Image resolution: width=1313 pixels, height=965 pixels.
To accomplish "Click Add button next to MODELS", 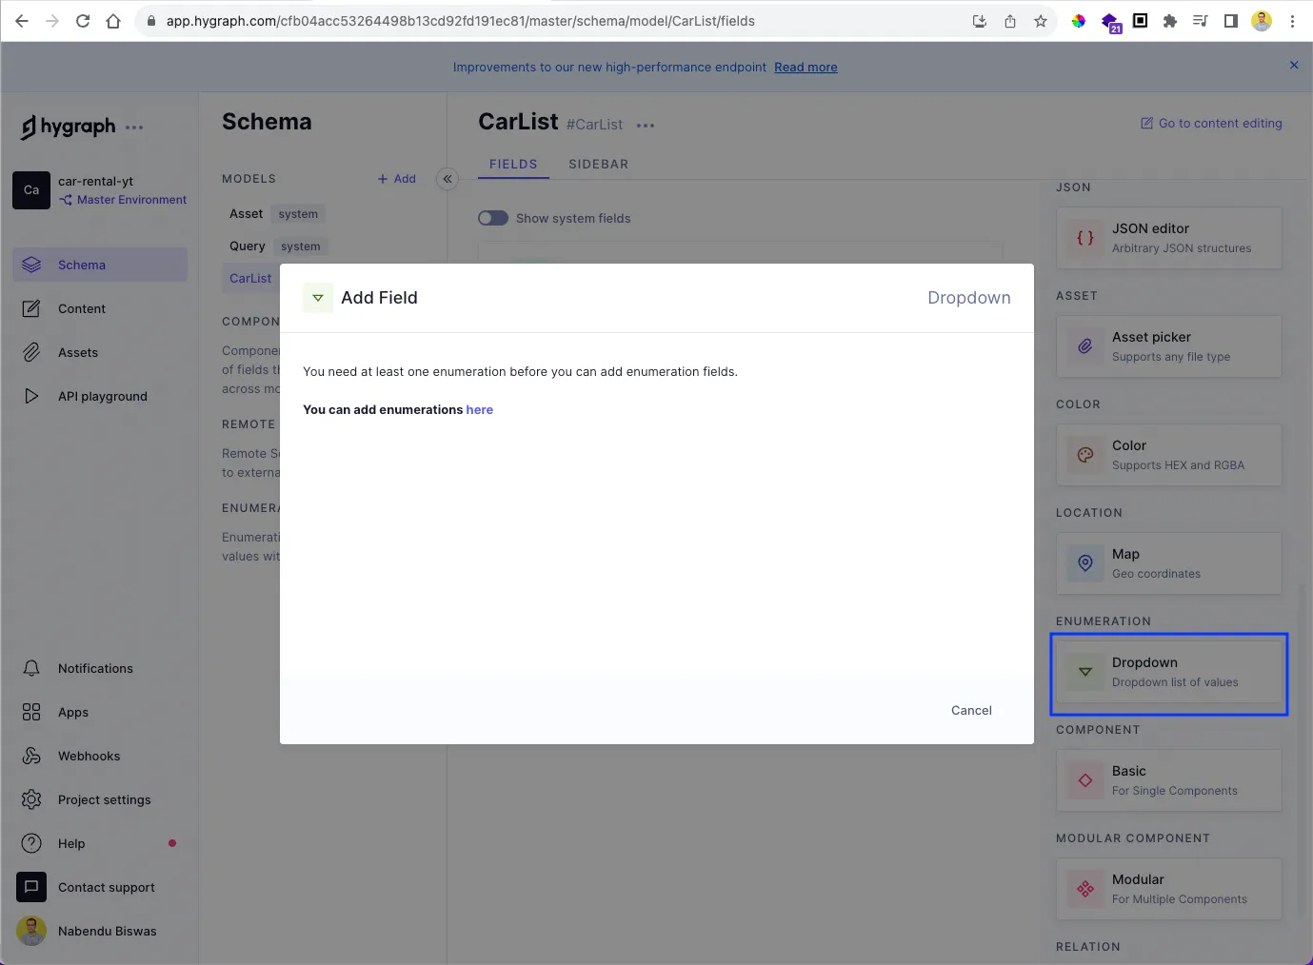I will pyautogui.click(x=397, y=179).
